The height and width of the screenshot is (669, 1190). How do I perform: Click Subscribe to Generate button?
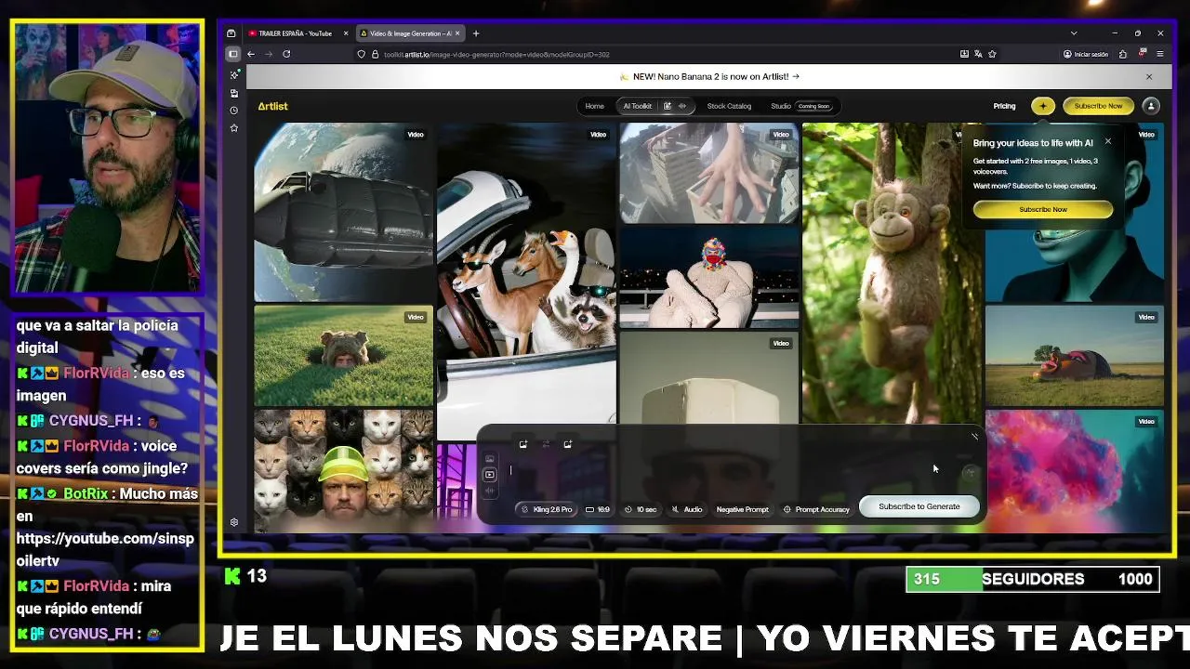[919, 506]
